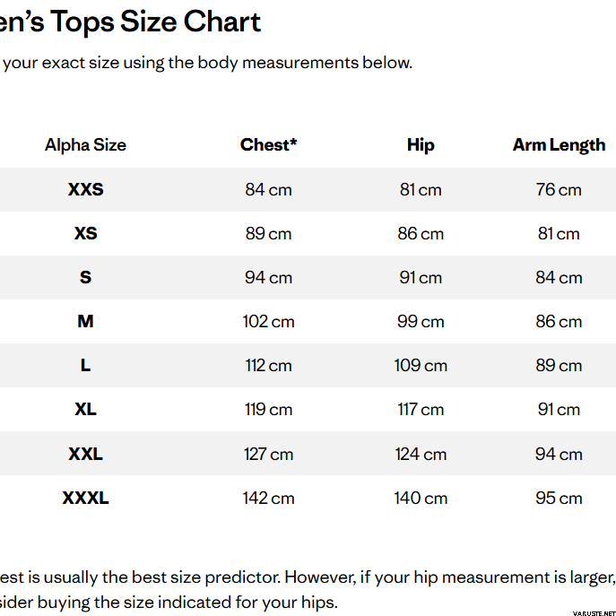This screenshot has width=616, height=616.
Task: Click the Hip column header
Action: point(421,145)
